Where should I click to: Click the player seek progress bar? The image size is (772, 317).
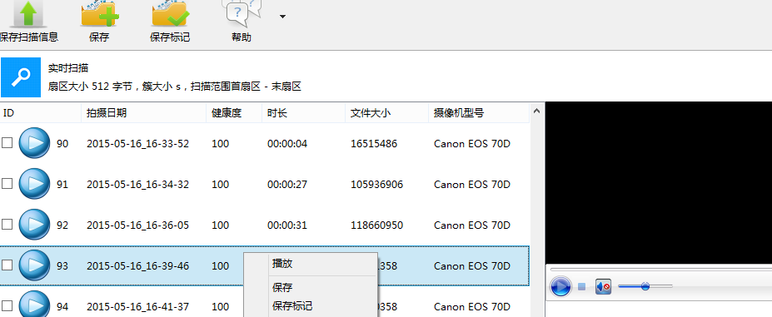coord(660,270)
